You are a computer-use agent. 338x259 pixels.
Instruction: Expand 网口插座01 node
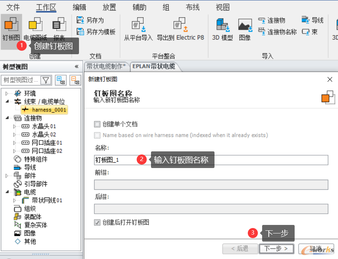tap(15, 143)
